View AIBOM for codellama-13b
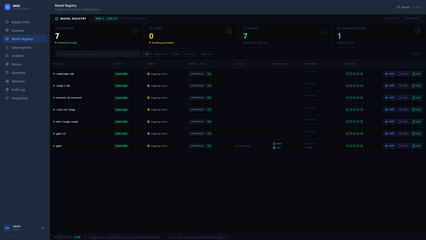 click(390, 74)
